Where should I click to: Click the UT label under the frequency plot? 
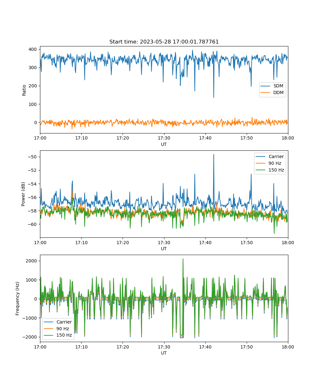click(x=164, y=353)
